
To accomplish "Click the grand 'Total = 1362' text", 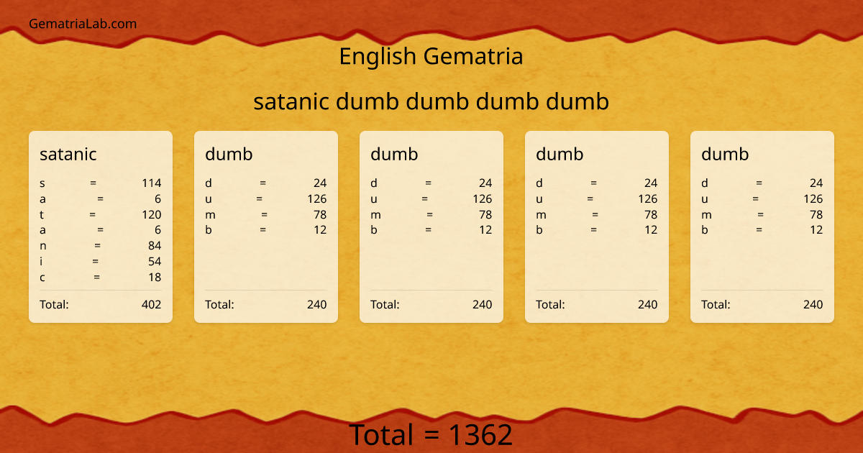I will click(x=431, y=436).
